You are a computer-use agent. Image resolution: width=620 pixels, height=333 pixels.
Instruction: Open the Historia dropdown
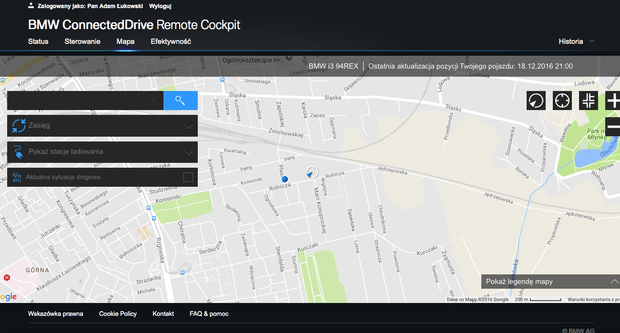point(576,41)
